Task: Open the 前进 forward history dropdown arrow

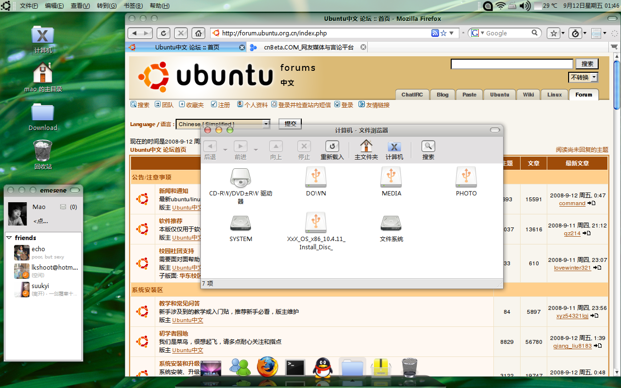Action: pyautogui.click(x=256, y=149)
